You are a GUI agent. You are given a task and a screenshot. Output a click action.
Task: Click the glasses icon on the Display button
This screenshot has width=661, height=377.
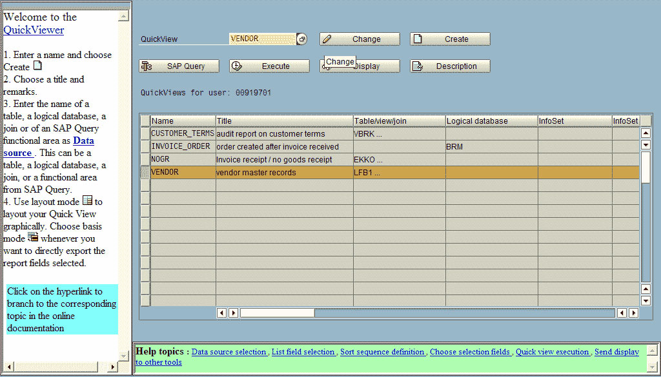pyautogui.click(x=326, y=66)
